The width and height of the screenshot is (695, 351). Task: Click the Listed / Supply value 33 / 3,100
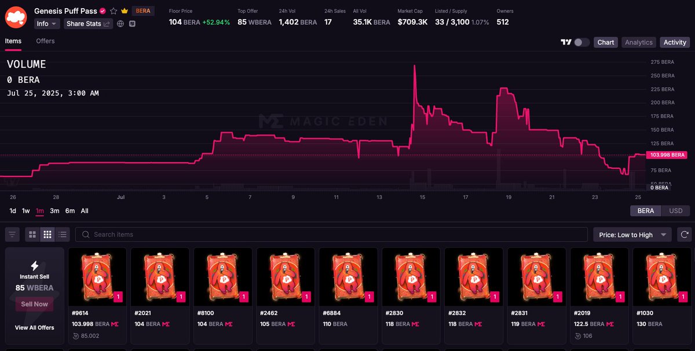[451, 22]
